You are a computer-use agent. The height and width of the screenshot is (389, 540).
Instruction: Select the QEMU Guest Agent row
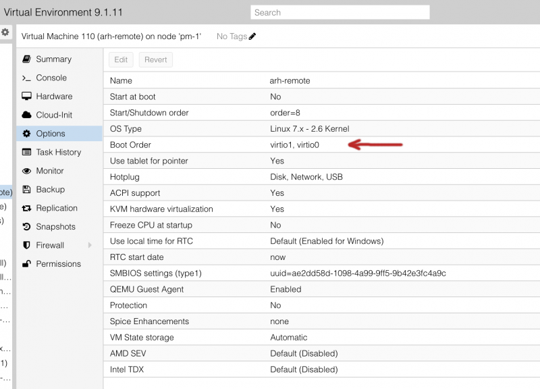pos(322,289)
